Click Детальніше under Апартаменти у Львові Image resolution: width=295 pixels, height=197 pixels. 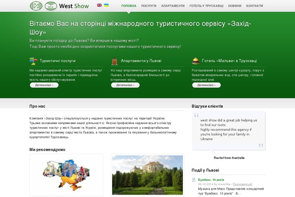(125, 85)
